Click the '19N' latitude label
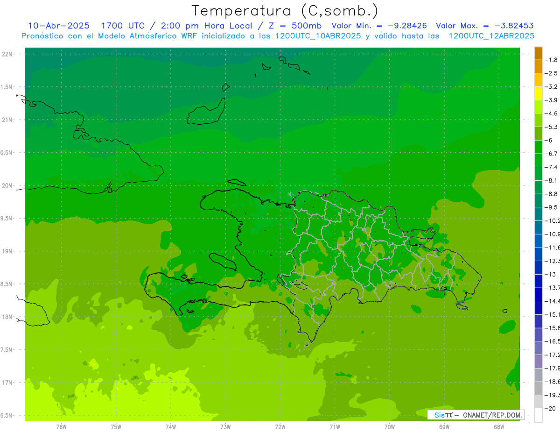Image resolution: width=560 pixels, height=433 pixels. (8, 251)
